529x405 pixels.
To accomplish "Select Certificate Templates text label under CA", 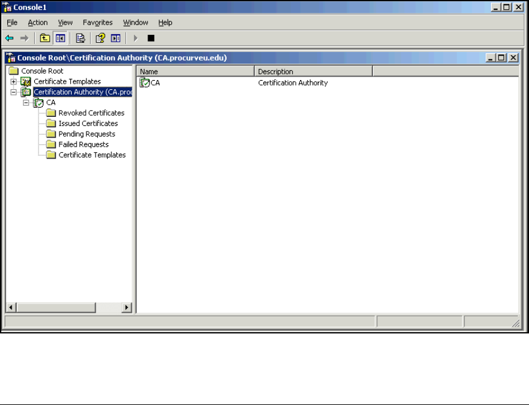I will tap(92, 155).
